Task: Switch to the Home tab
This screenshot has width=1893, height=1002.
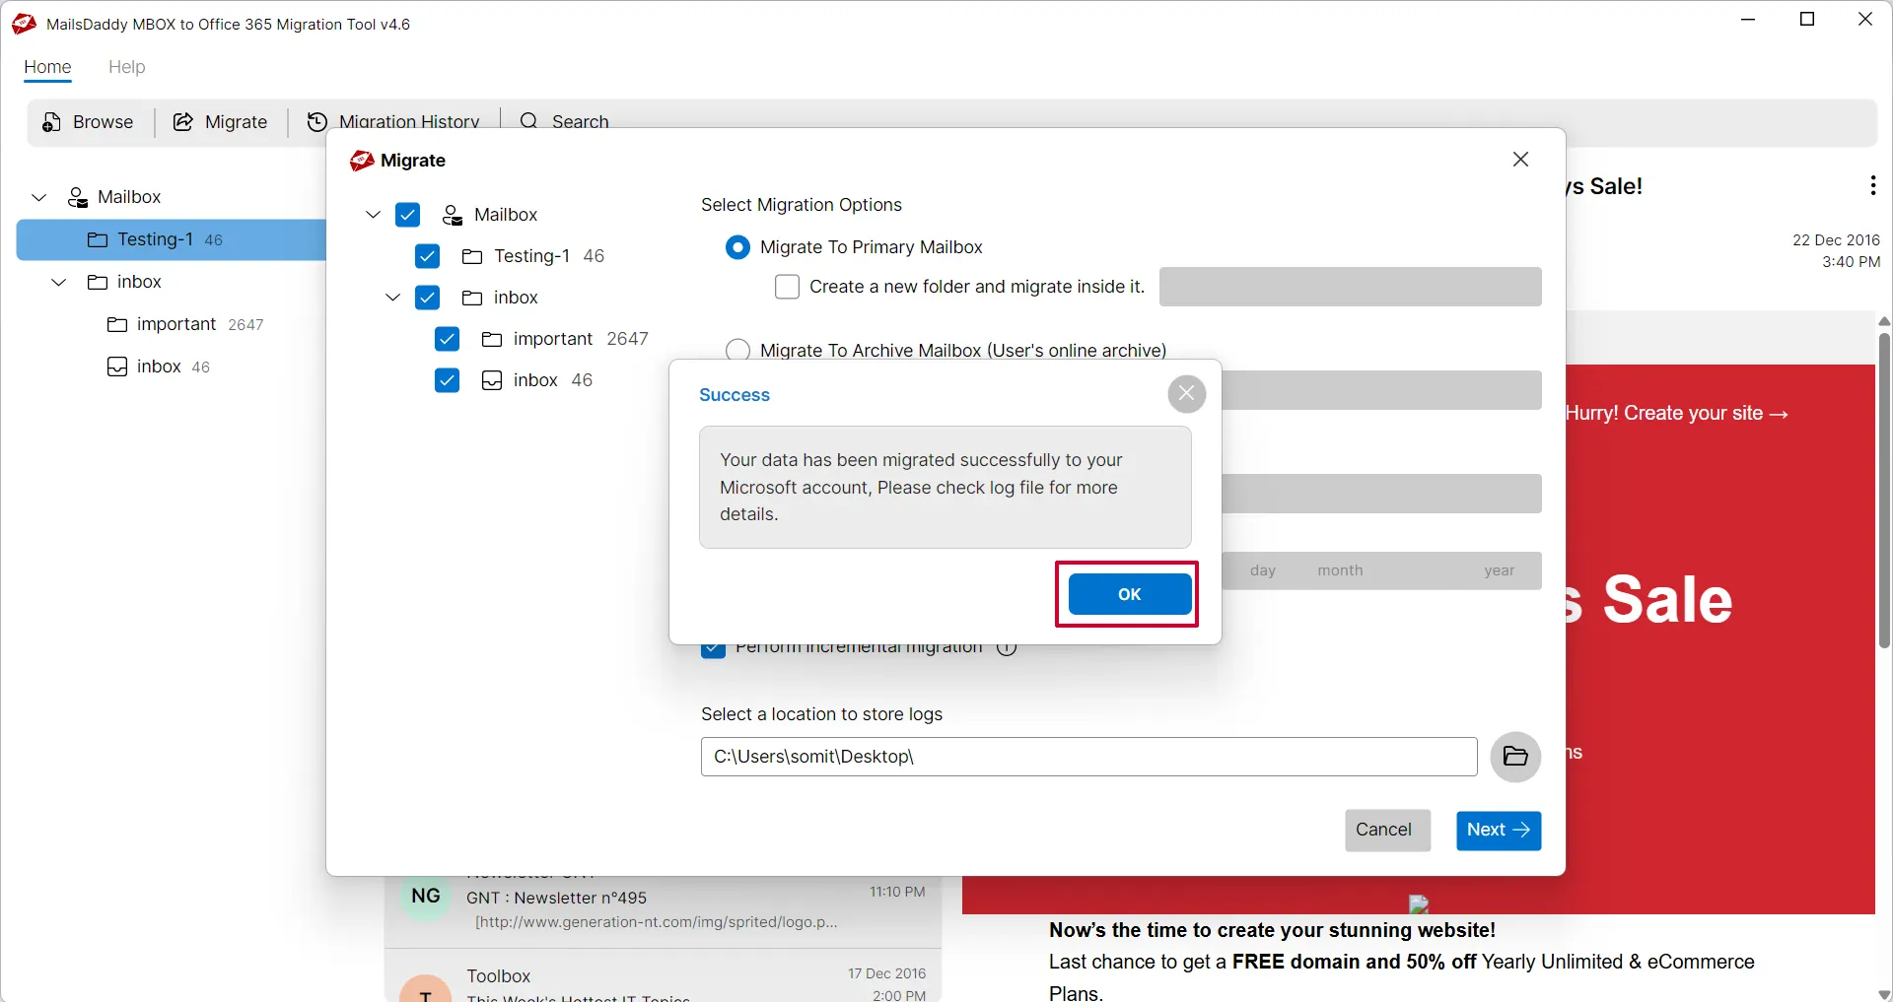Action: 47,67
